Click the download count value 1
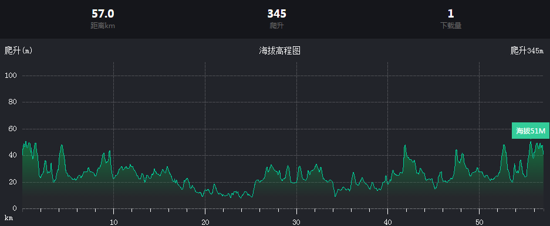Image resolution: width=550 pixels, height=226 pixels. 451,13
